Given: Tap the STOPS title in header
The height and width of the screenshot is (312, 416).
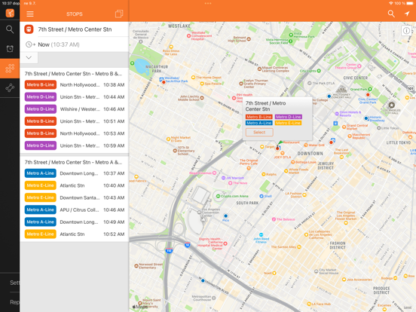Looking at the screenshot, I should pos(75,14).
